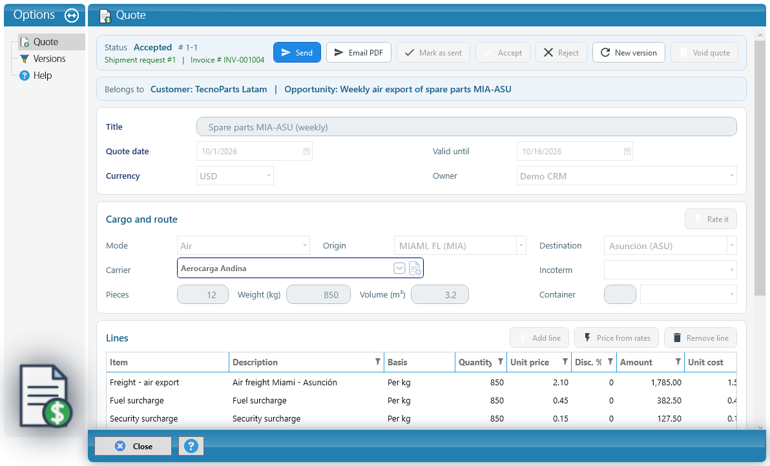Open the Shipment request #1 link

pos(140,60)
